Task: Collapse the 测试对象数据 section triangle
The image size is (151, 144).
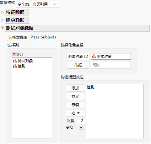Action: point(2,28)
